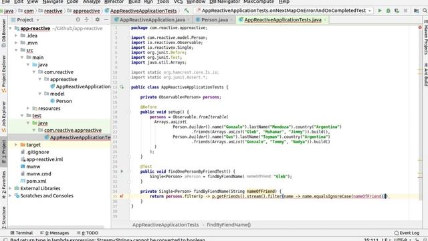Open DB Browser side panel
The height and width of the screenshot is (241, 428).
[3, 33]
